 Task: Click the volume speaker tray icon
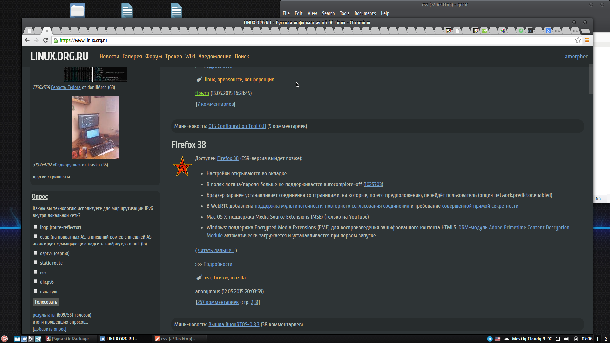(x=566, y=339)
